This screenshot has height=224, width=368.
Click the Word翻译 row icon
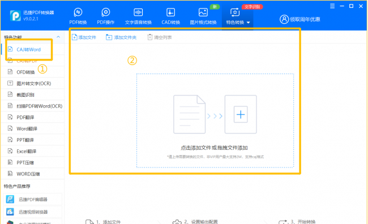coord(10,128)
